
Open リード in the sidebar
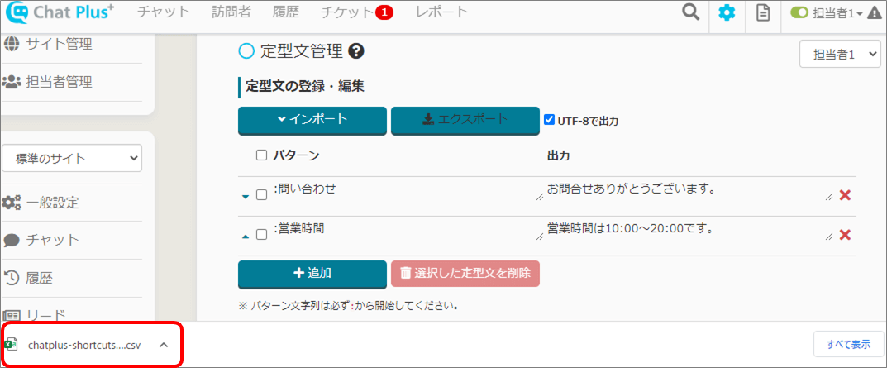point(45,315)
